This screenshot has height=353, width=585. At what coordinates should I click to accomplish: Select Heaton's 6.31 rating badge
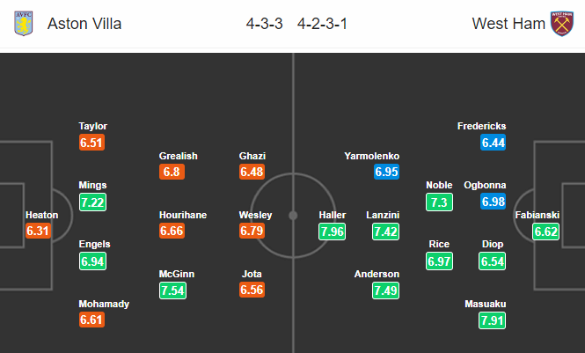(38, 231)
